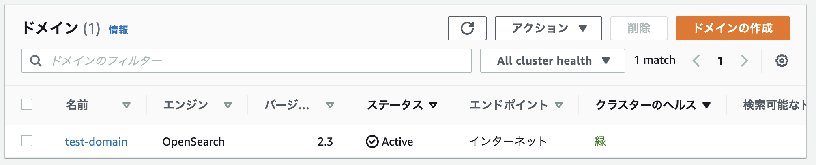
Task: Sort by クラスターのヘルス column arrow
Action: point(706,105)
